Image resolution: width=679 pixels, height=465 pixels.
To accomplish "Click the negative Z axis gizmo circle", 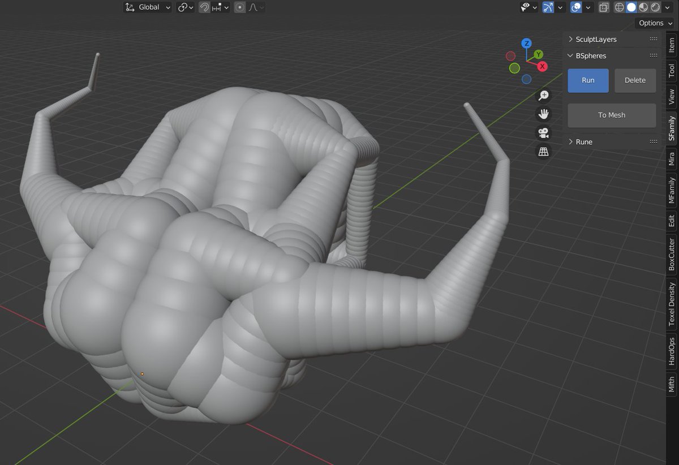I will pos(526,79).
